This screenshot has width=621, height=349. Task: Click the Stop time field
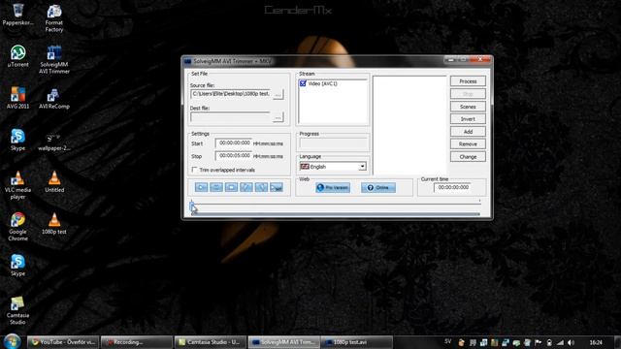[x=234, y=155]
